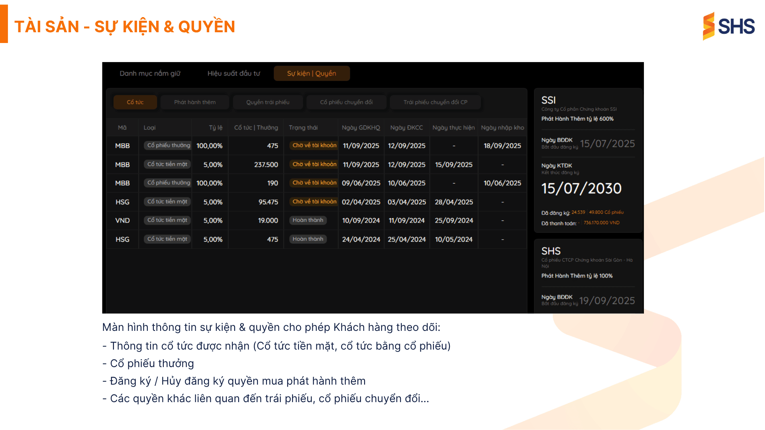
Task: Select the 09/06/2025 ex-rights date
Action: click(x=361, y=183)
